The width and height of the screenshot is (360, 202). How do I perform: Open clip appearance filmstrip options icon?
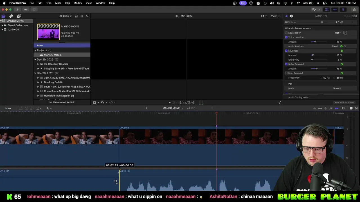(82, 16)
